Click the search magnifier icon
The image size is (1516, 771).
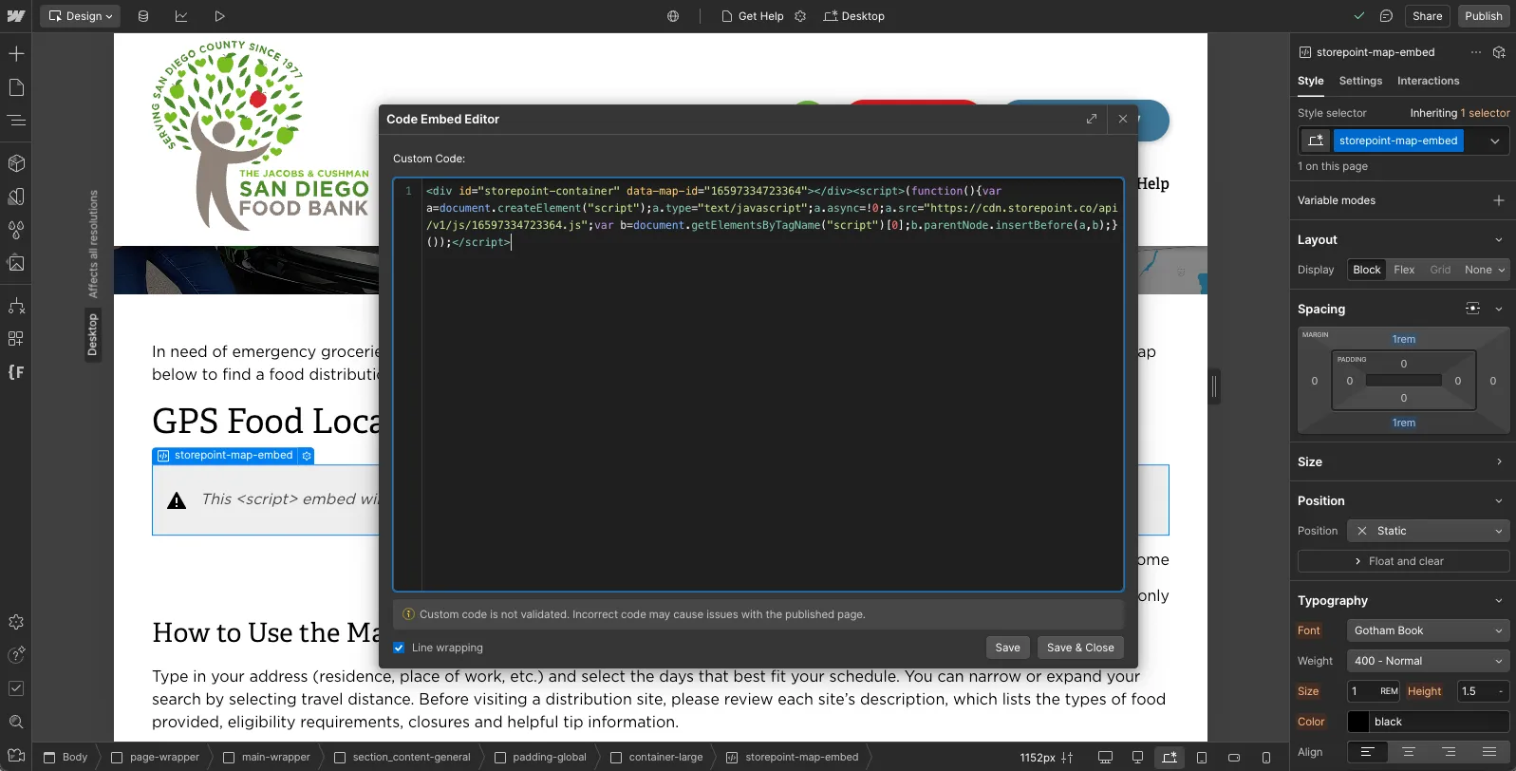coord(16,722)
